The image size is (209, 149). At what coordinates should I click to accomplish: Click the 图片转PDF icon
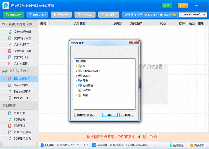coord(10,79)
